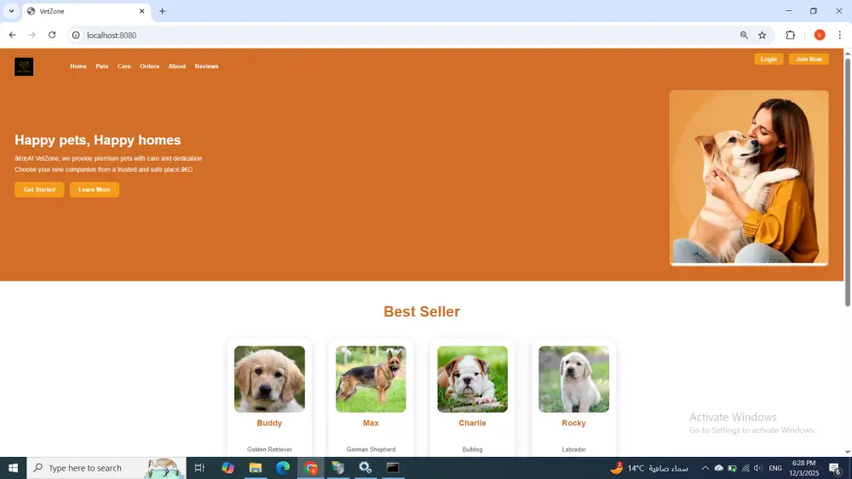Open the Home nav link
Viewport: 852px width, 479px height.
click(78, 66)
